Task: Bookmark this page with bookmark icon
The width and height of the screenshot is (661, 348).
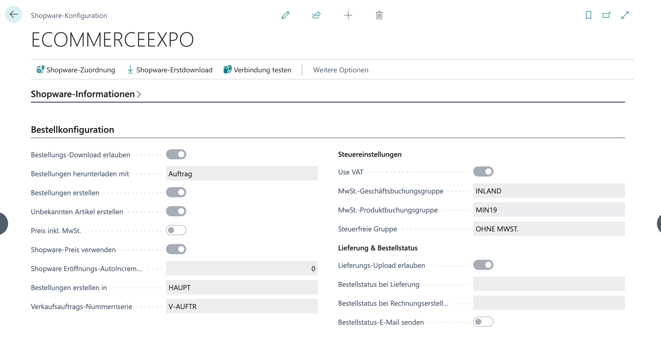Action: pyautogui.click(x=589, y=15)
